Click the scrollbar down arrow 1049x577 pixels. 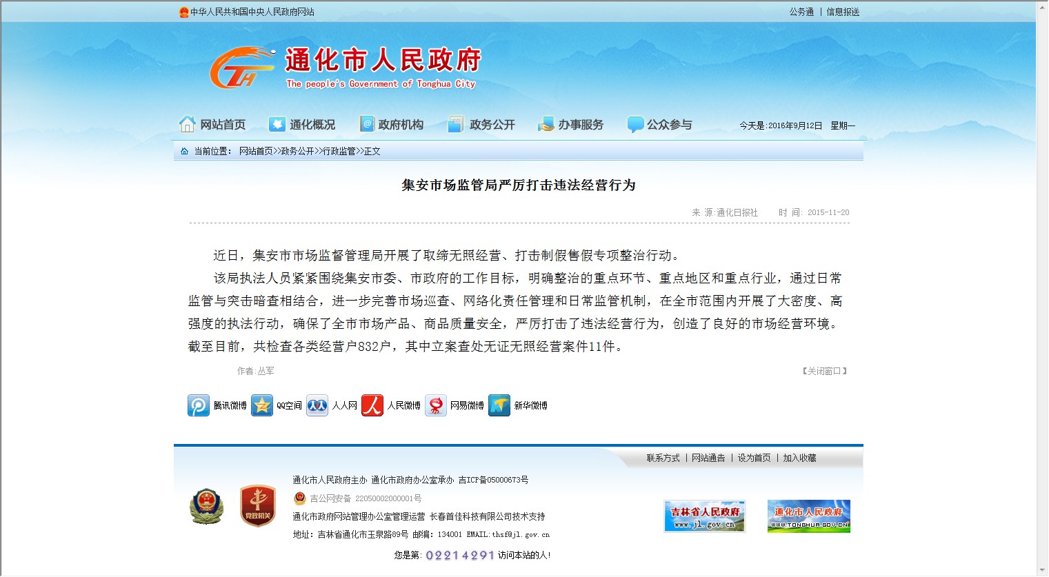click(1042, 570)
